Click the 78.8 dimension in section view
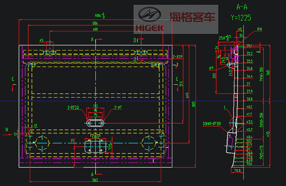286x186 pixels. tap(237, 170)
